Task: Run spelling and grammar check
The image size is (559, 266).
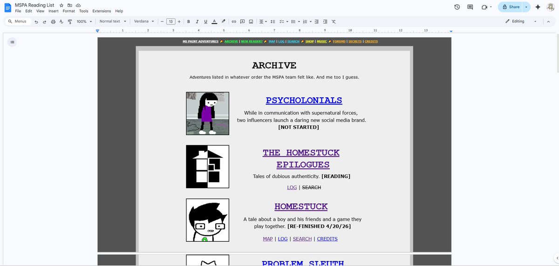Action: [61, 21]
